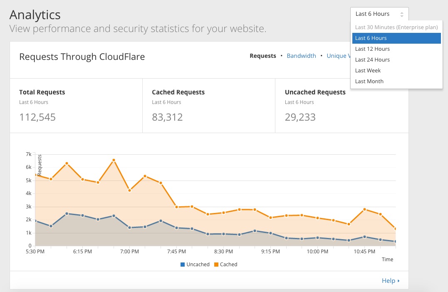The image size is (448, 292).
Task: Open the Help link
Action: 389,280
